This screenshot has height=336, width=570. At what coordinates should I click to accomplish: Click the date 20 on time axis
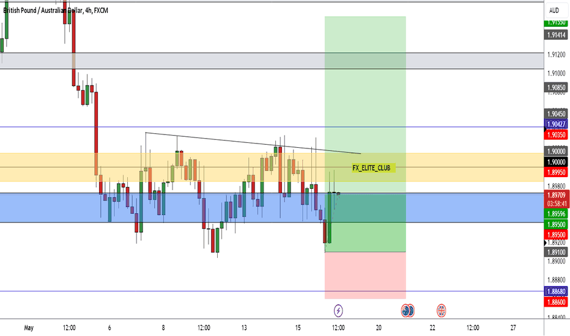click(x=379, y=327)
